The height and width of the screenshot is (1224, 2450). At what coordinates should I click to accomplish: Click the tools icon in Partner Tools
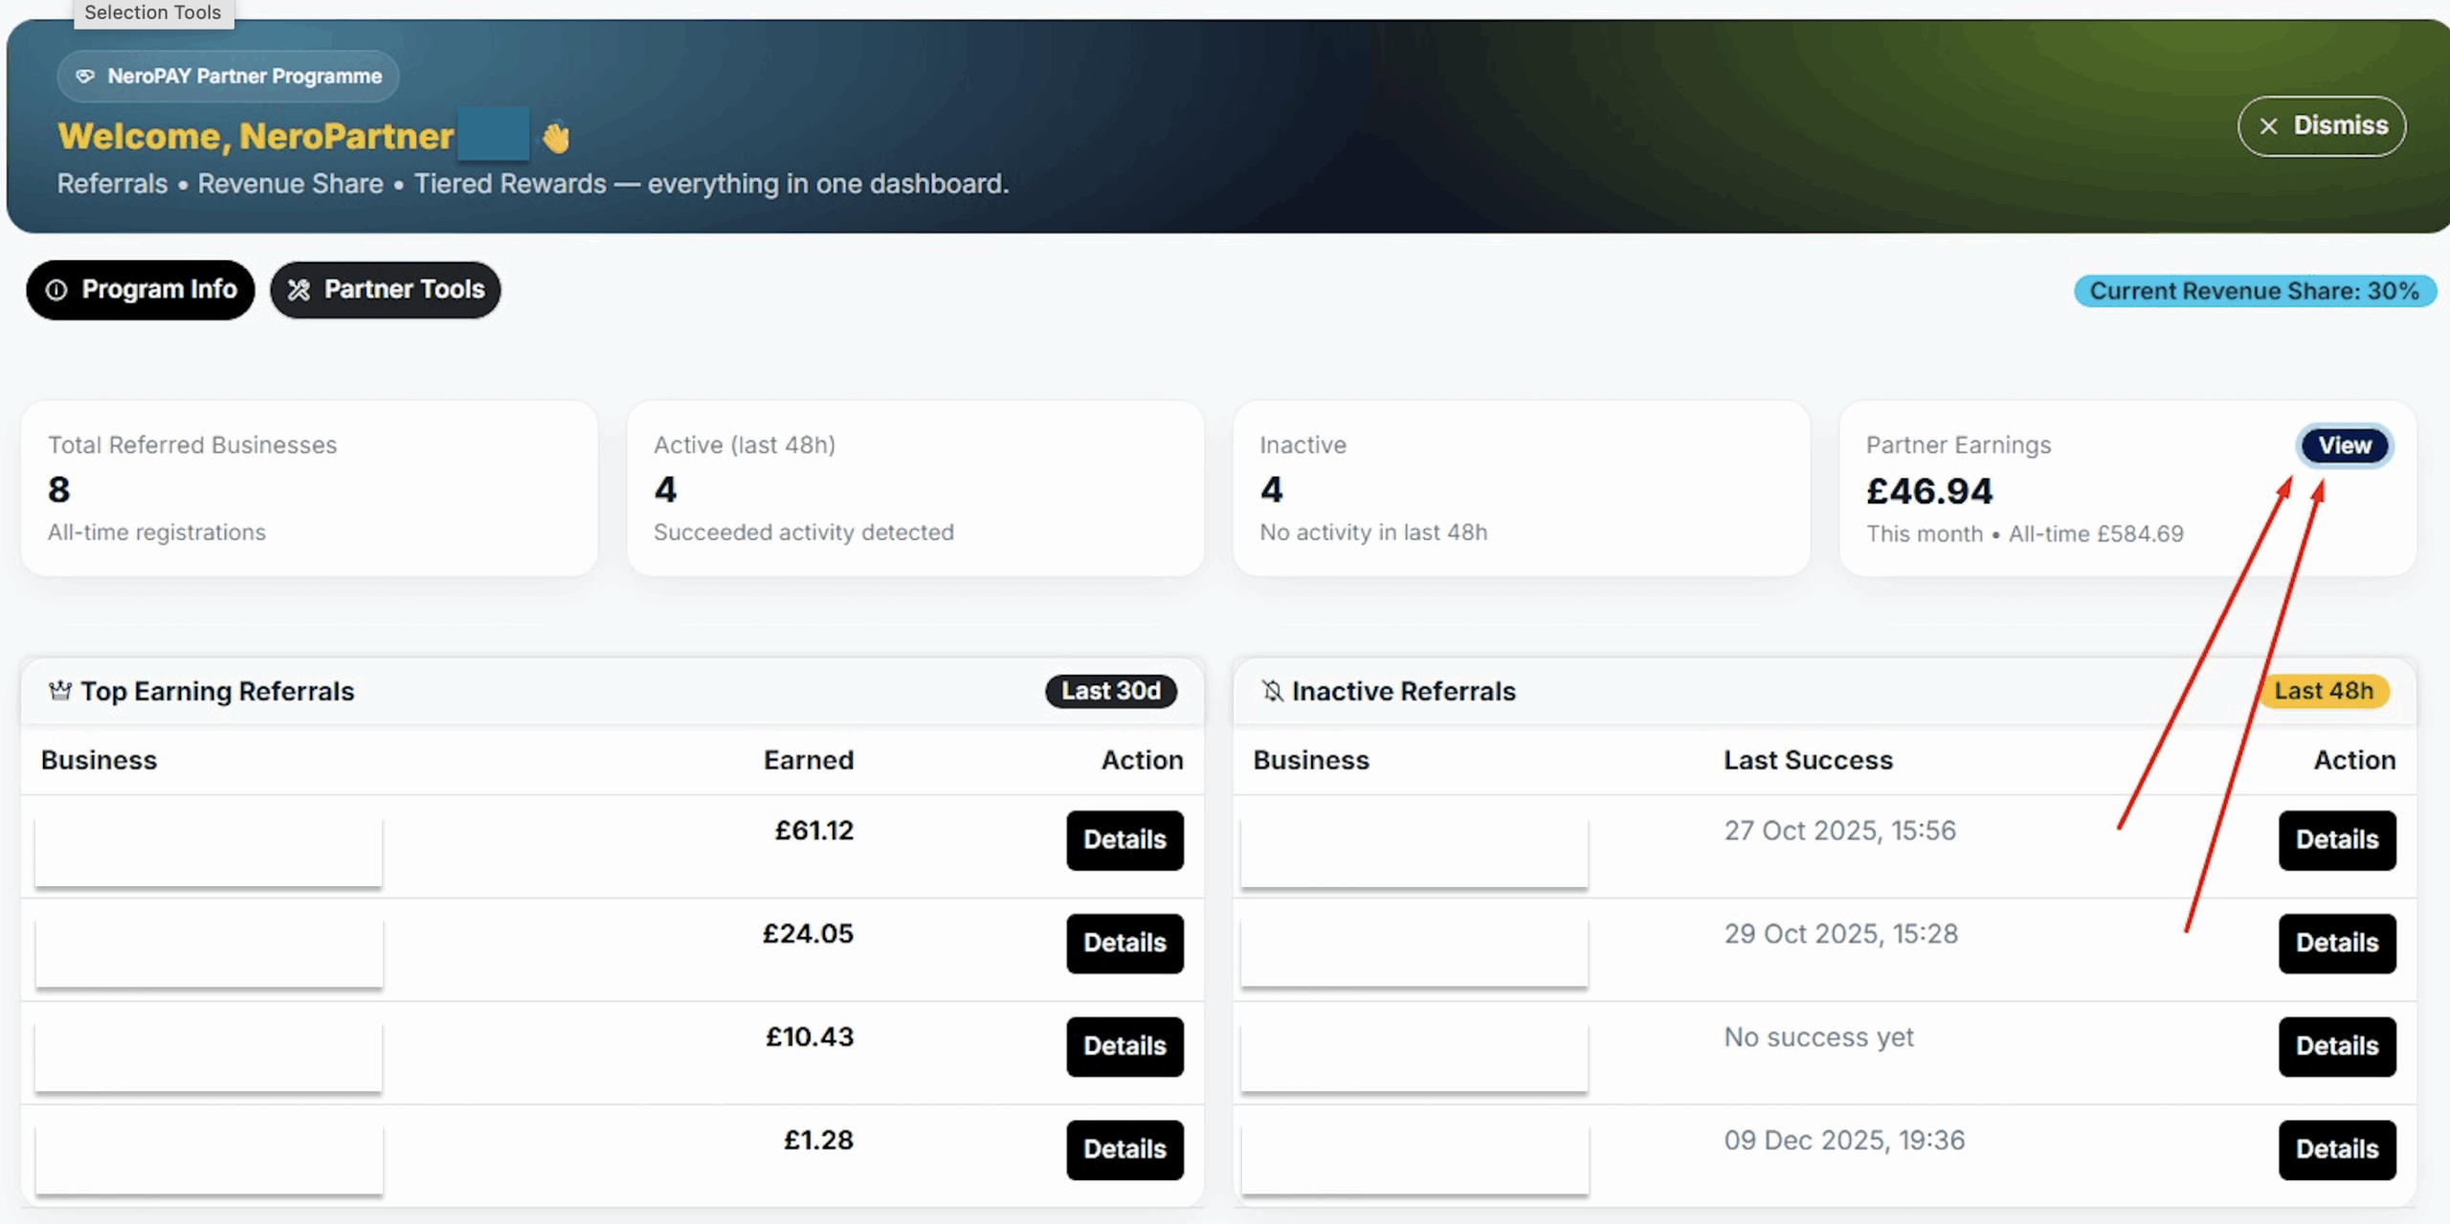[299, 290]
